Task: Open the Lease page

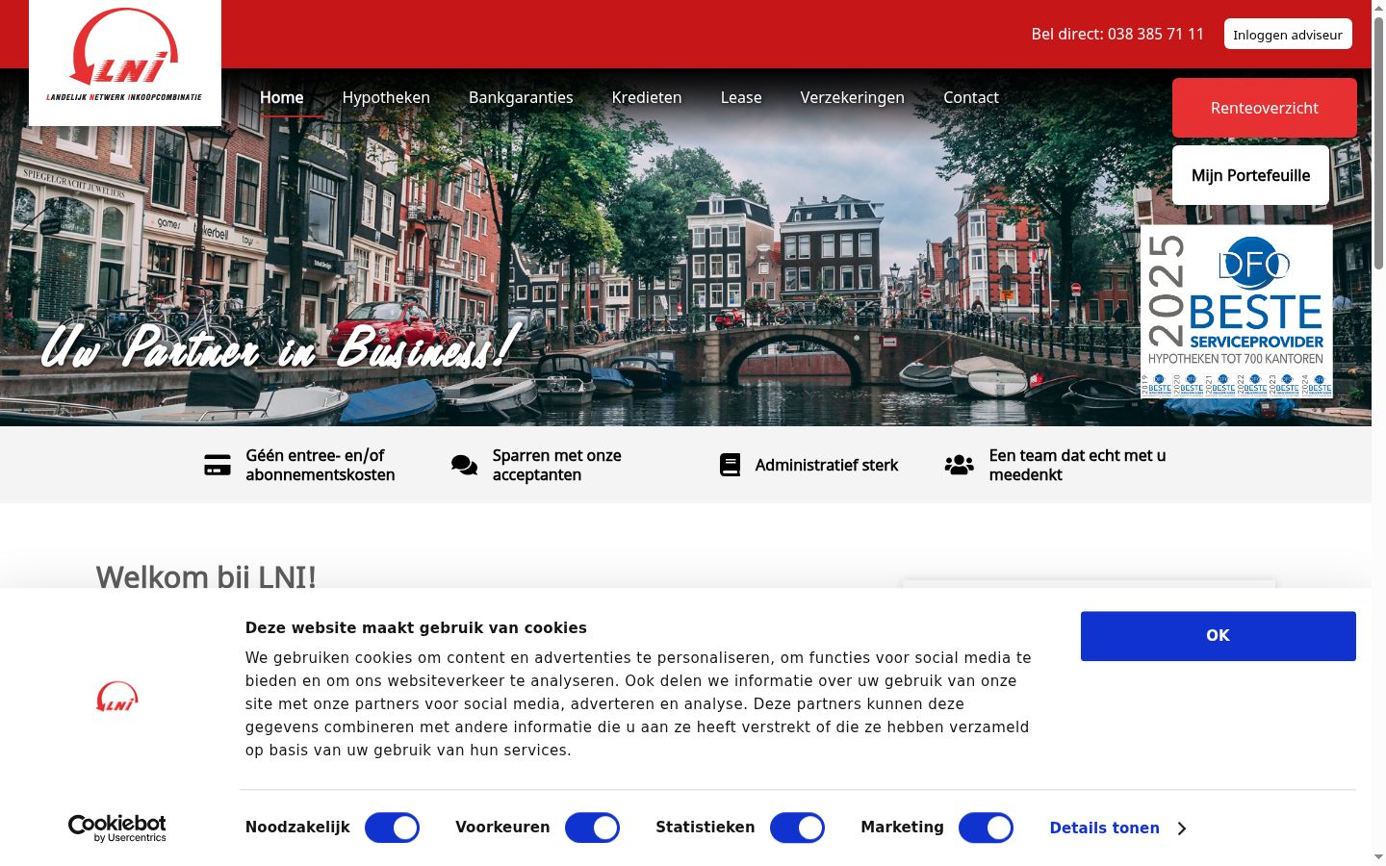Action: [741, 97]
